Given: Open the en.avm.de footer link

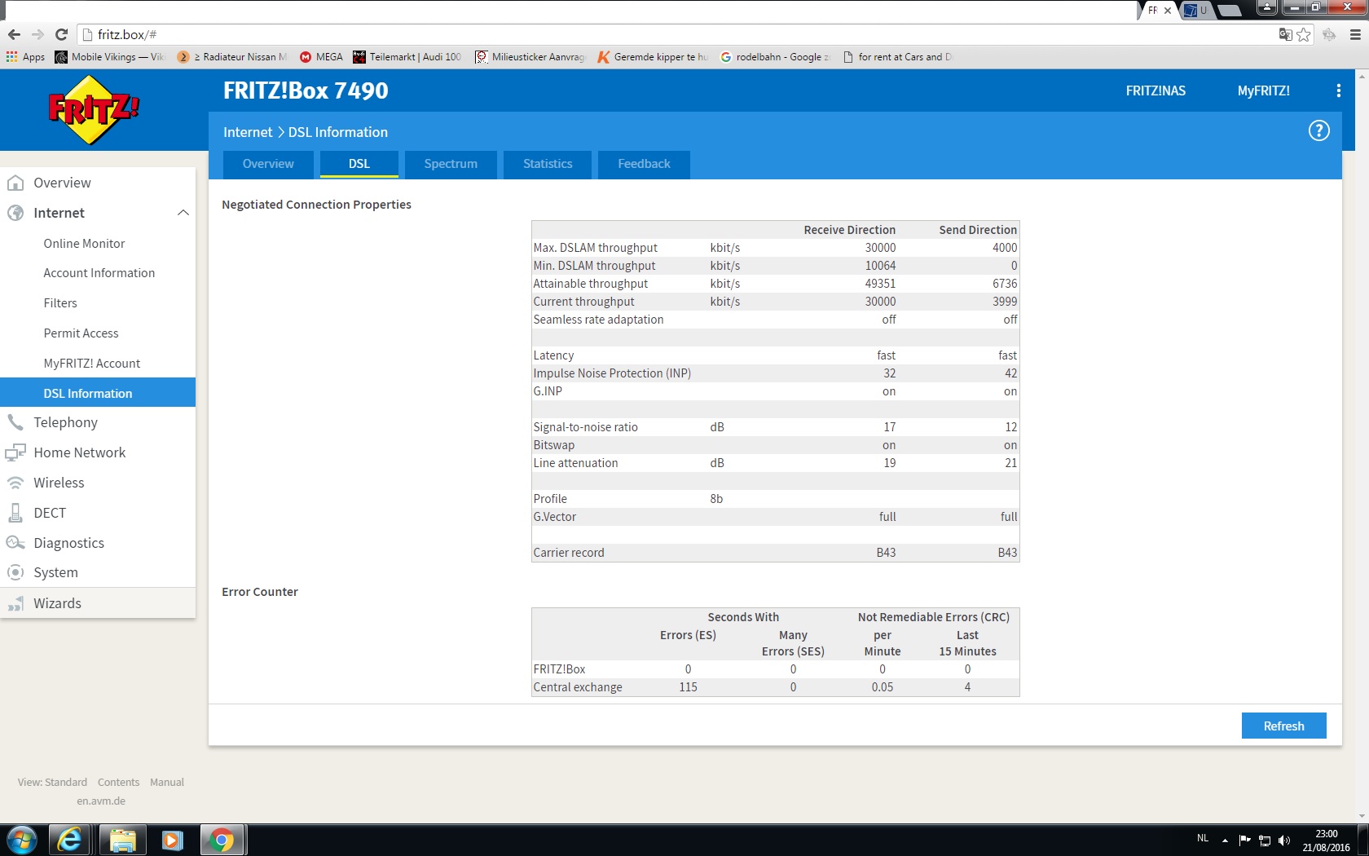Looking at the screenshot, I should [101, 801].
